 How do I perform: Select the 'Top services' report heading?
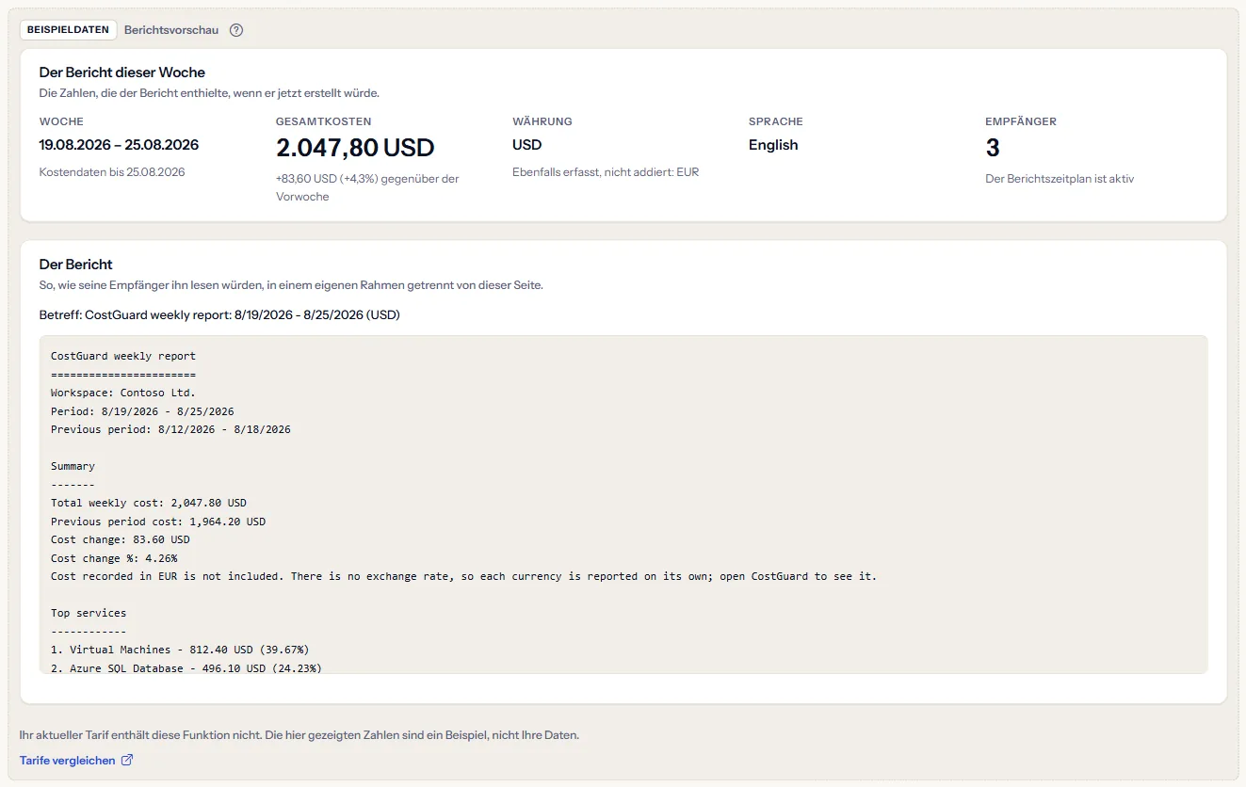(x=89, y=613)
